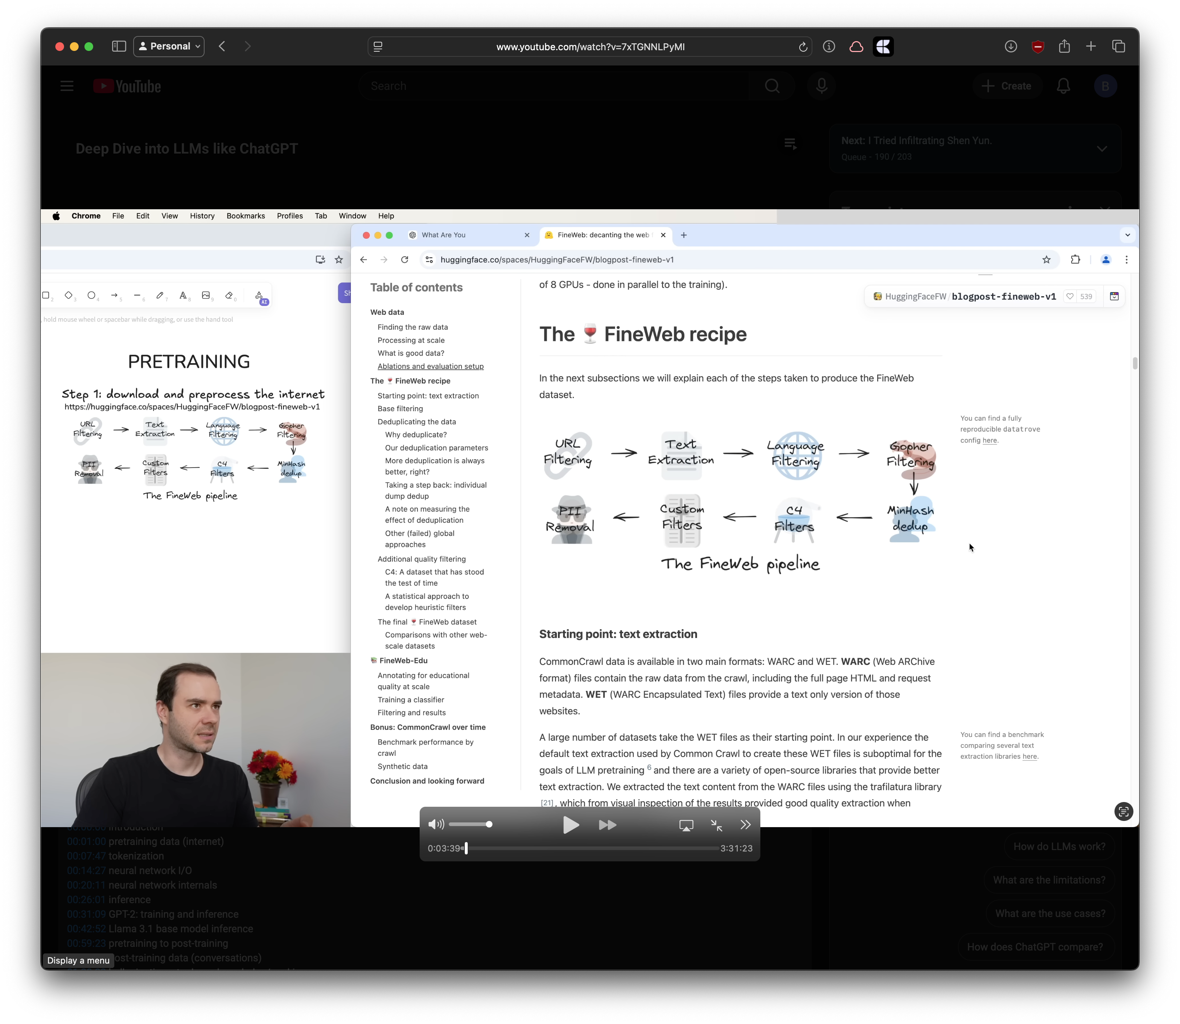Click the Safari share icon
This screenshot has width=1180, height=1024.
[x=1064, y=46]
